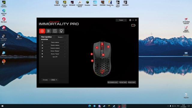Minimize the Immortality Pro window

tap(133, 20)
